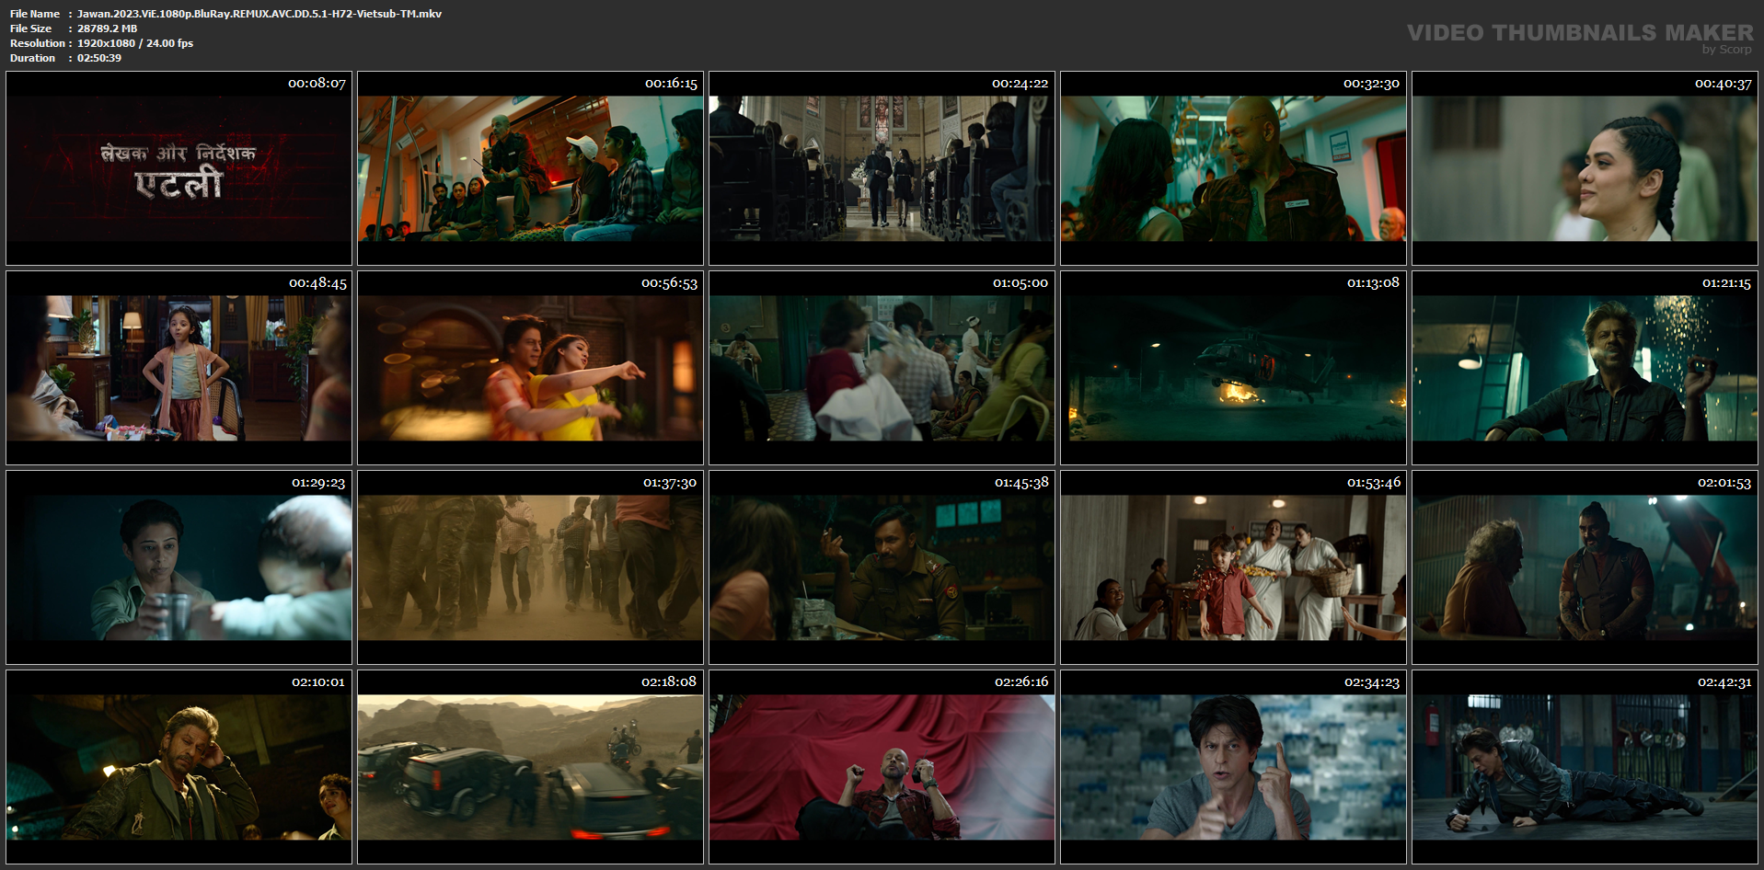This screenshot has width=1764, height=870.
Task: Select the thumbnail stamped 00:32:30
Action: [x=1233, y=168]
